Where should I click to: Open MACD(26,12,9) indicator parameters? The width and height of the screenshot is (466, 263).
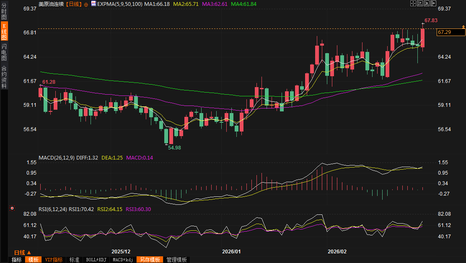(x=56, y=158)
